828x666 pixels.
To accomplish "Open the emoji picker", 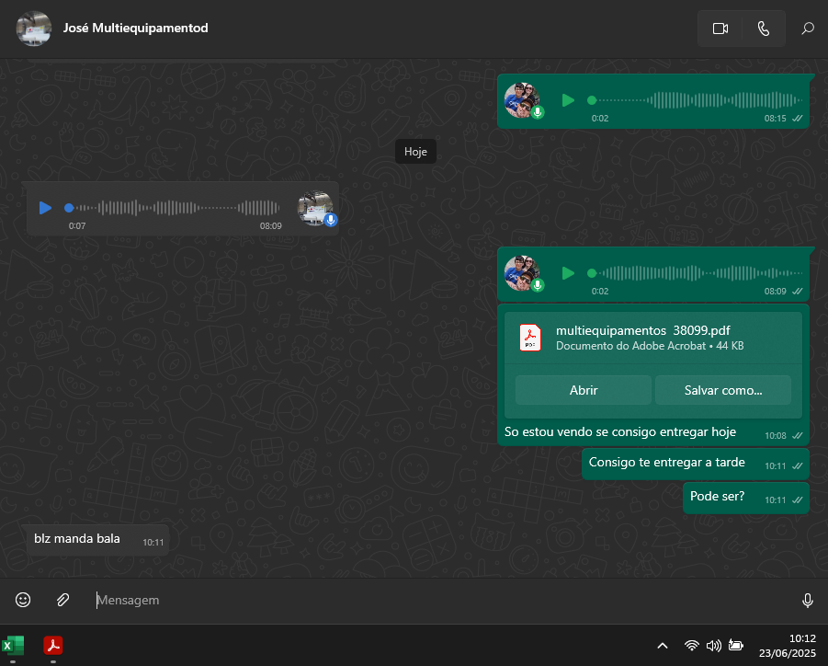I will click(23, 600).
